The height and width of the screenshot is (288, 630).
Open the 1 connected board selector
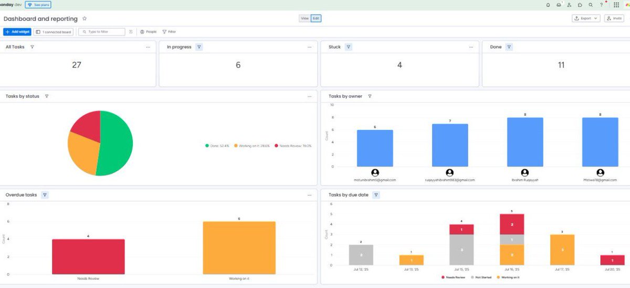click(x=54, y=32)
